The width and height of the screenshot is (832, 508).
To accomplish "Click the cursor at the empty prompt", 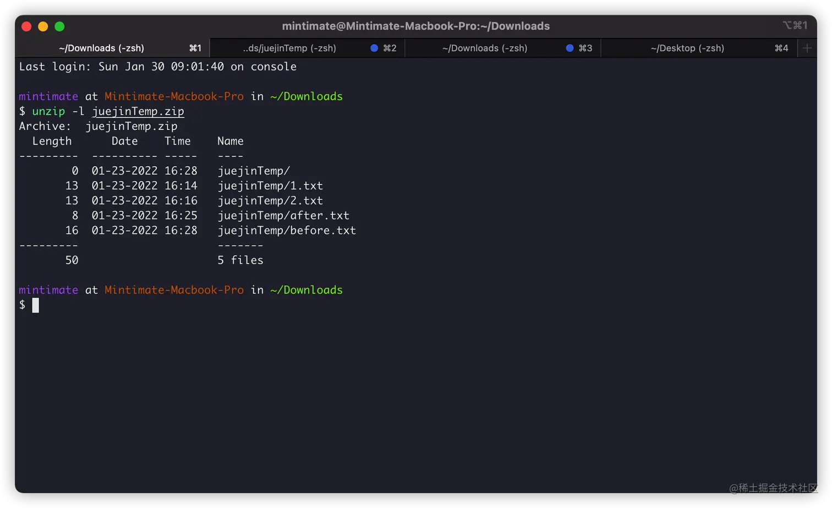I will (36, 305).
